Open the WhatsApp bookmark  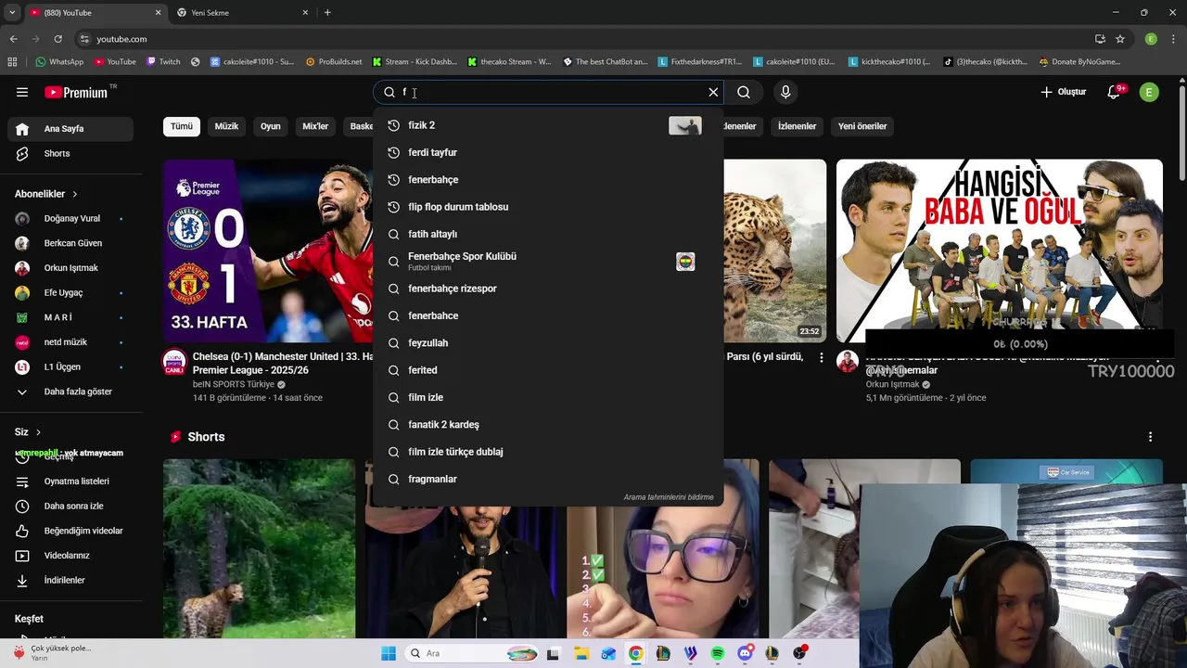pyautogui.click(x=59, y=62)
